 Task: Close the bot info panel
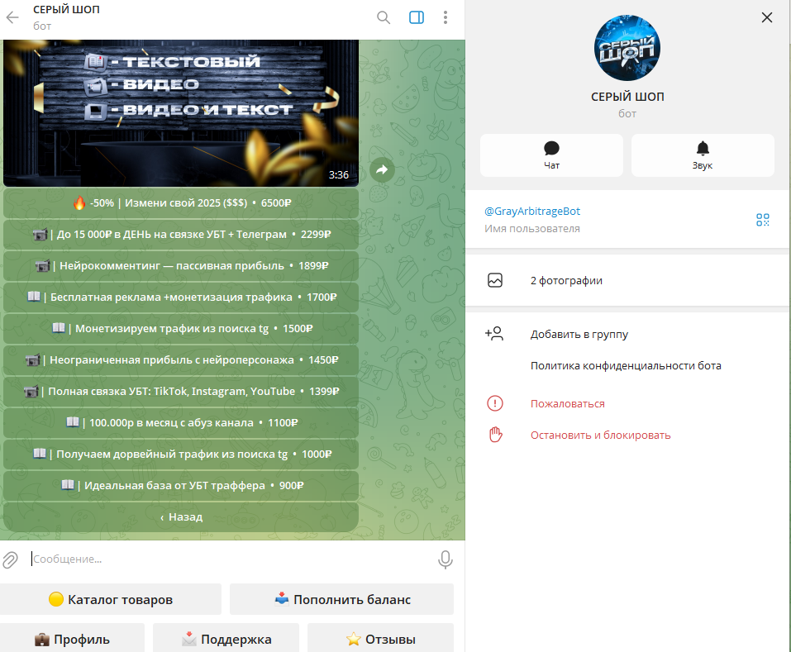tap(767, 17)
